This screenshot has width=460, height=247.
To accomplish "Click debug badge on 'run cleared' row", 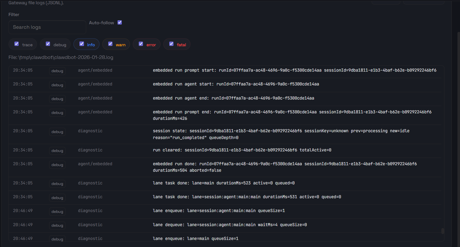I will [57, 151].
